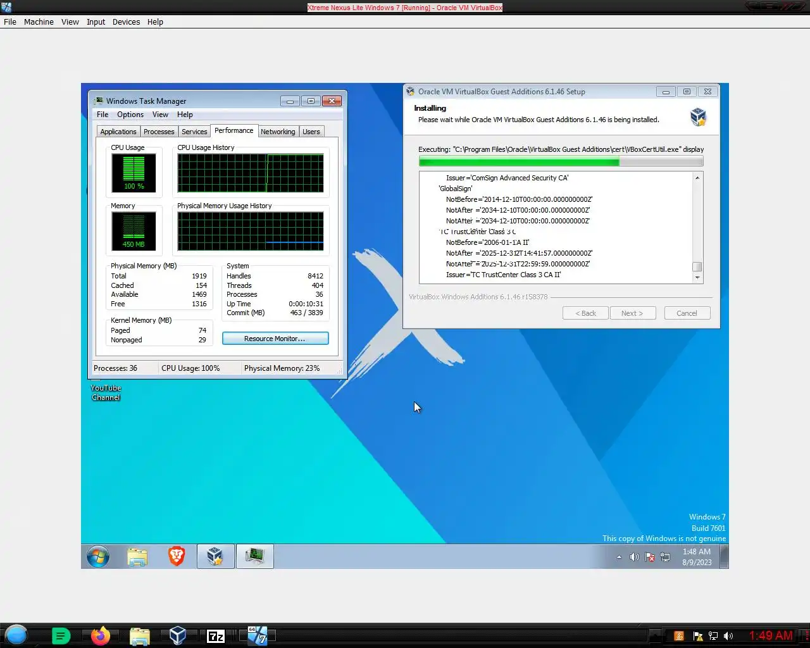Image resolution: width=810 pixels, height=648 pixels.
Task: Open the guest Windows 7 Start orb
Action: [x=98, y=557]
